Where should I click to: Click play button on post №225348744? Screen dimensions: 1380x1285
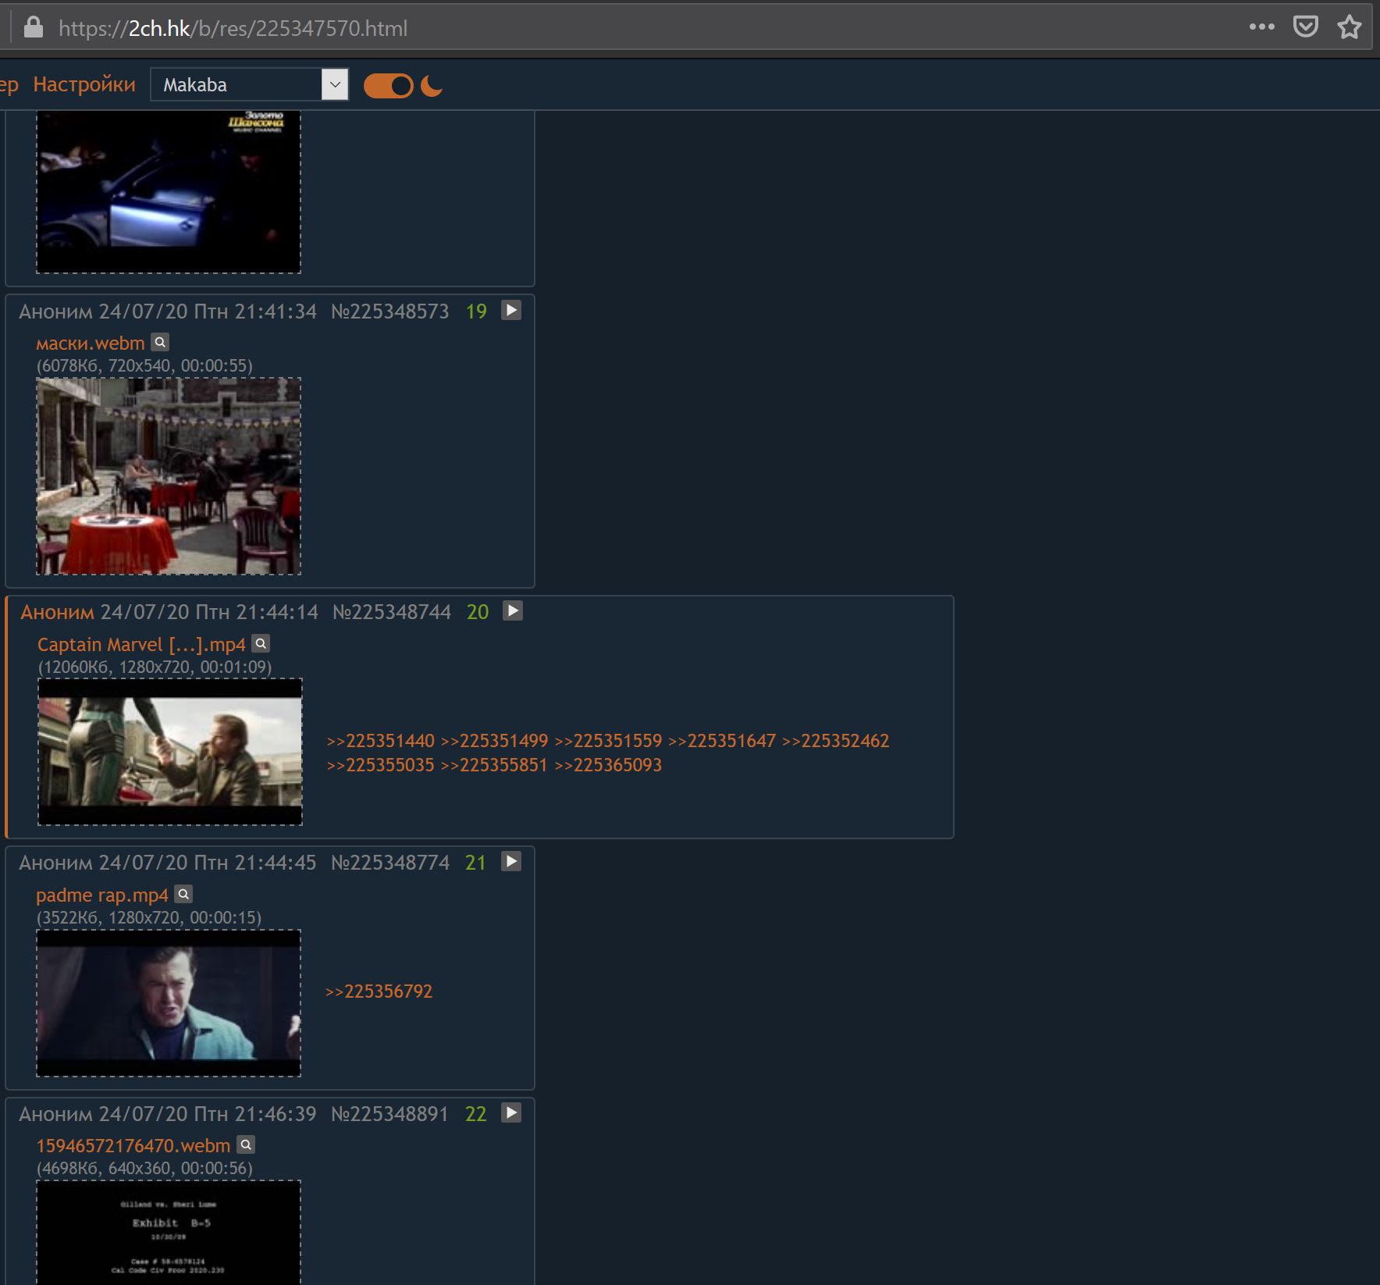pyautogui.click(x=513, y=611)
